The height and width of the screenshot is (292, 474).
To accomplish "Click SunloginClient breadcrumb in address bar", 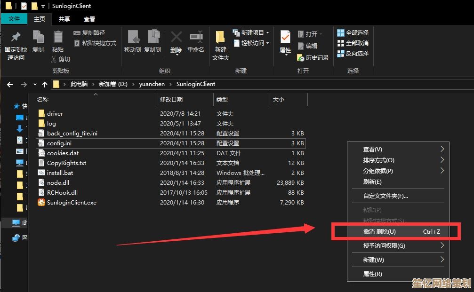I will pos(196,84).
